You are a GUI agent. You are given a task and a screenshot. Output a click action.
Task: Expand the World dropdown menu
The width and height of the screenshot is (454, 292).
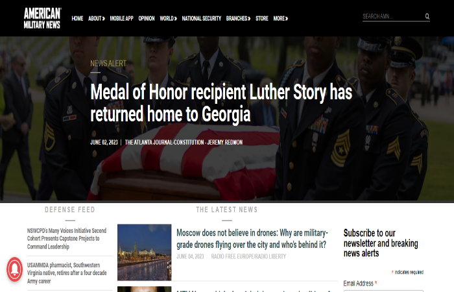(168, 19)
